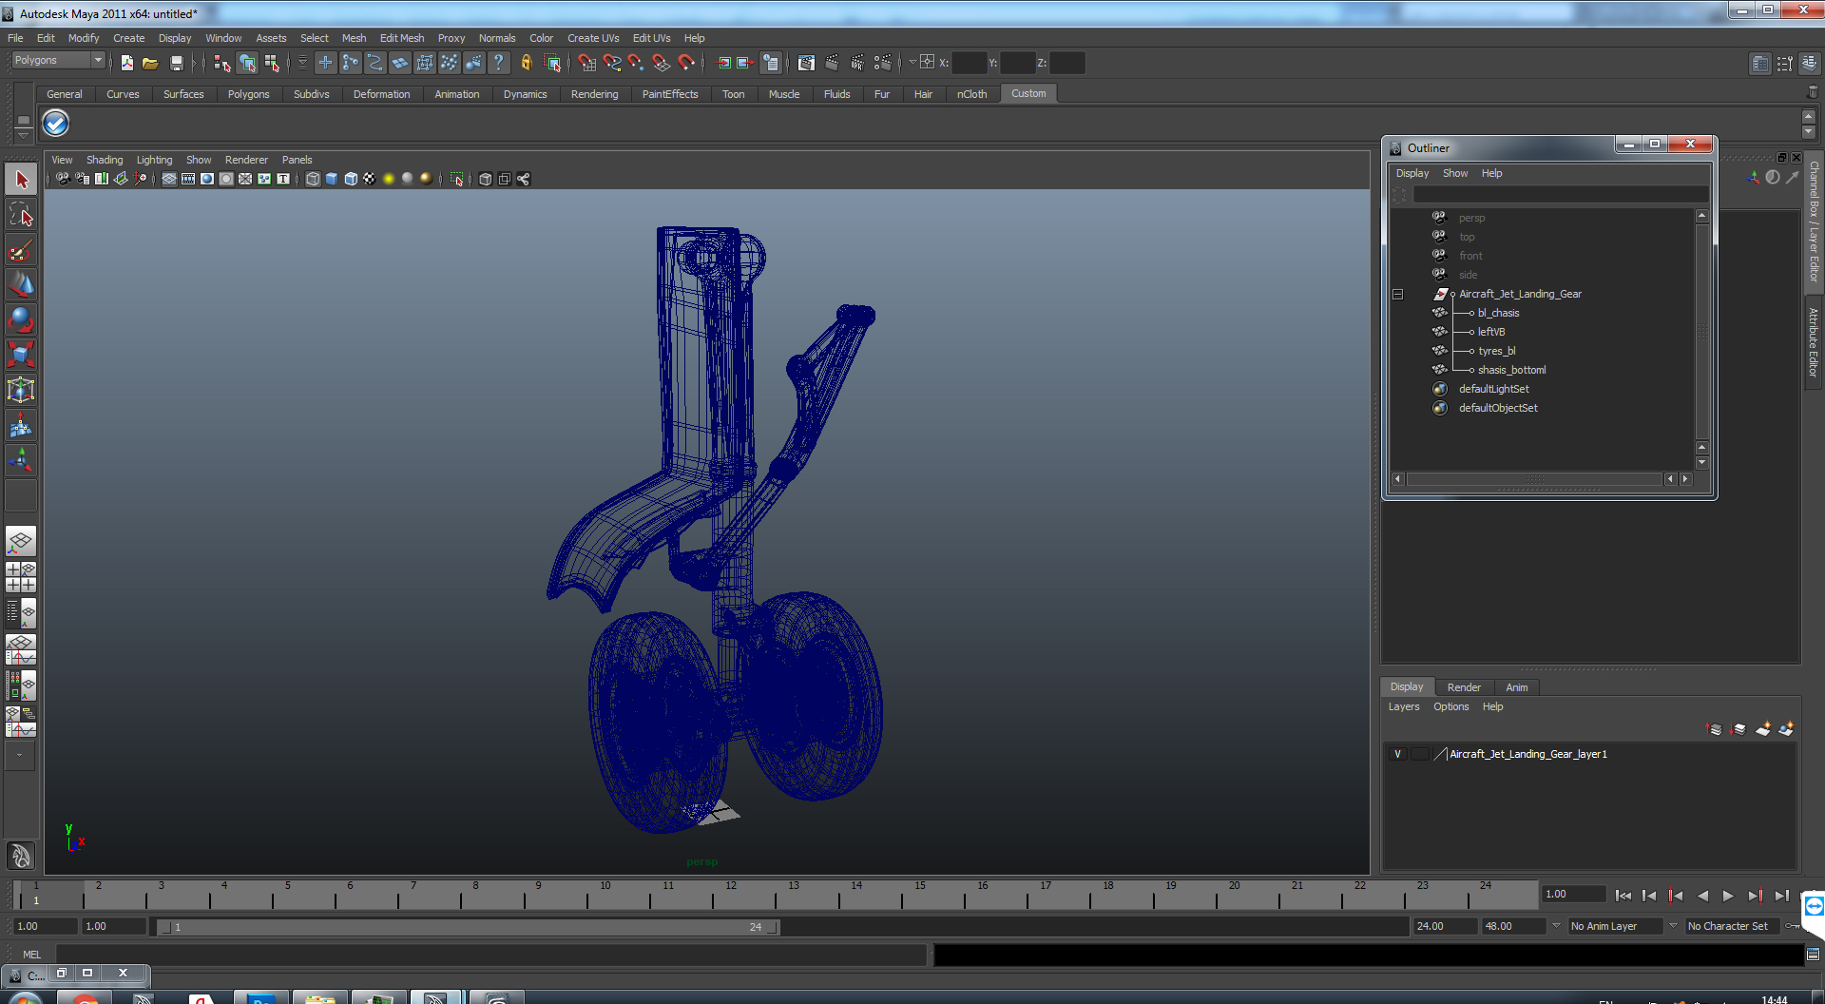
Task: Enable wireframe shading cube in viewport toolbar
Action: tap(313, 179)
